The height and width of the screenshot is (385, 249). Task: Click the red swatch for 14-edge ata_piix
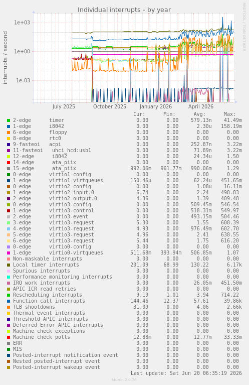[x=9, y=163]
